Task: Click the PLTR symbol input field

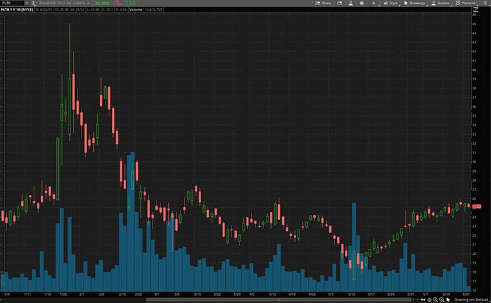Action: pos(12,3)
